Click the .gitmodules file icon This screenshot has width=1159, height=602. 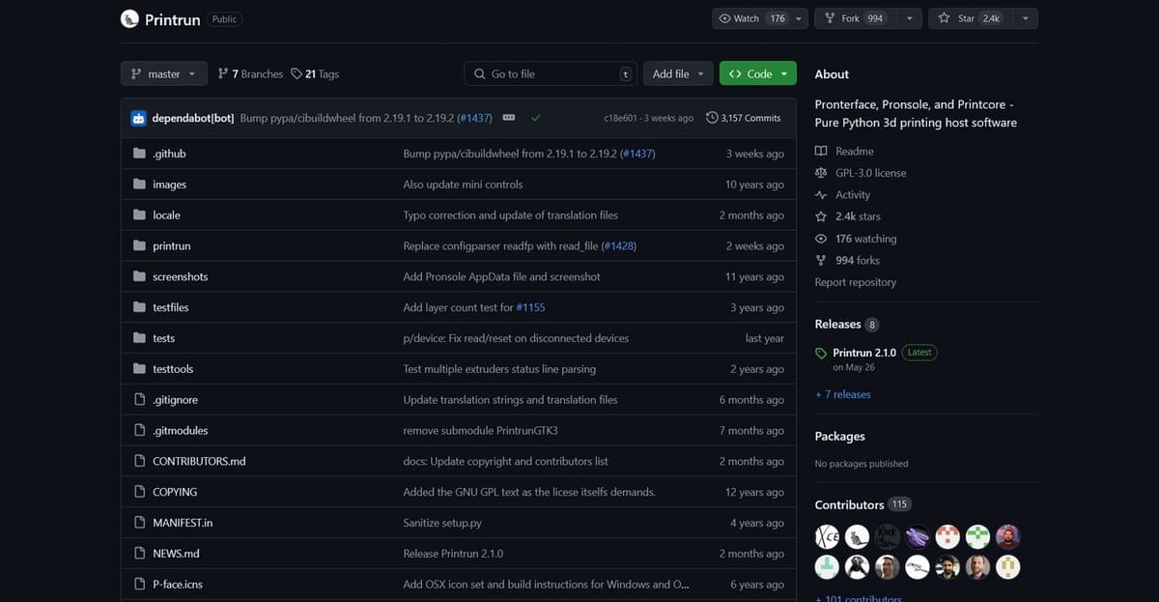[139, 430]
